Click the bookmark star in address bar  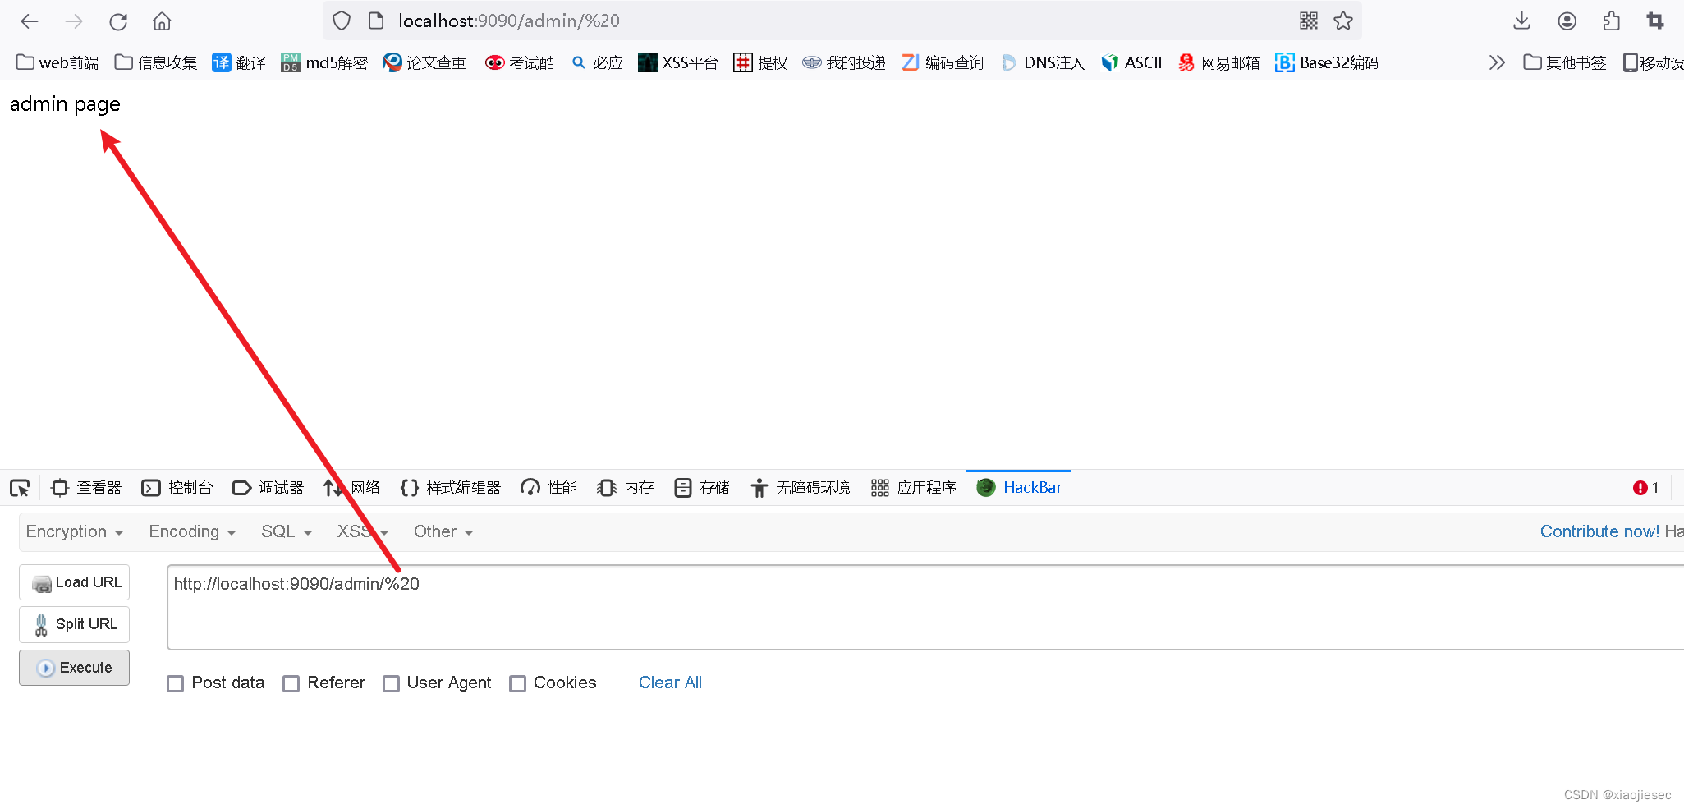1343,21
